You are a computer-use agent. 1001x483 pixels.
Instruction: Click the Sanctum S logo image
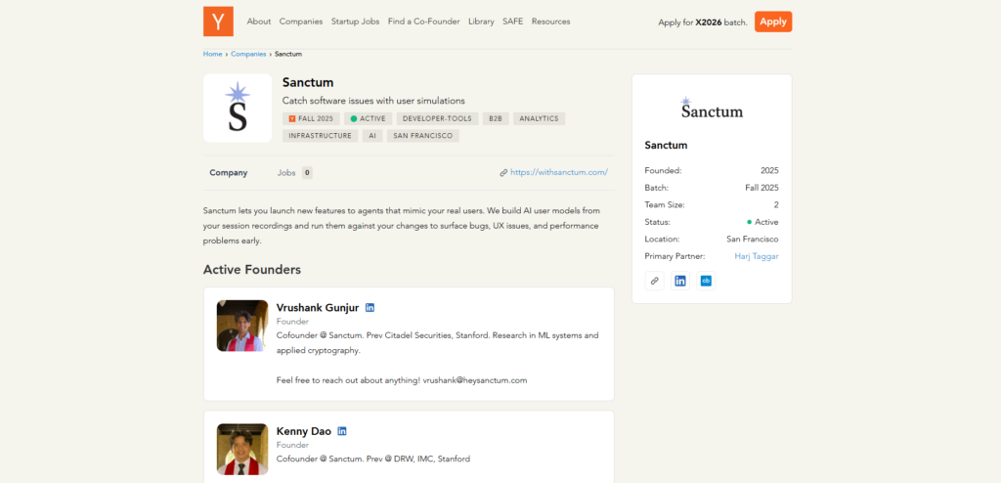click(x=238, y=108)
